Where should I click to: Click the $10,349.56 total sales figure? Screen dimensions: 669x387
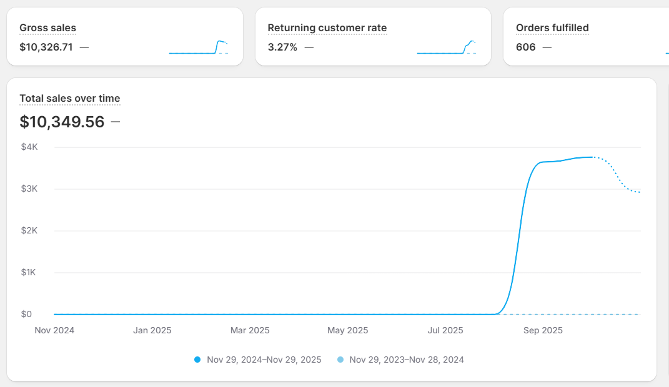pyautogui.click(x=62, y=122)
